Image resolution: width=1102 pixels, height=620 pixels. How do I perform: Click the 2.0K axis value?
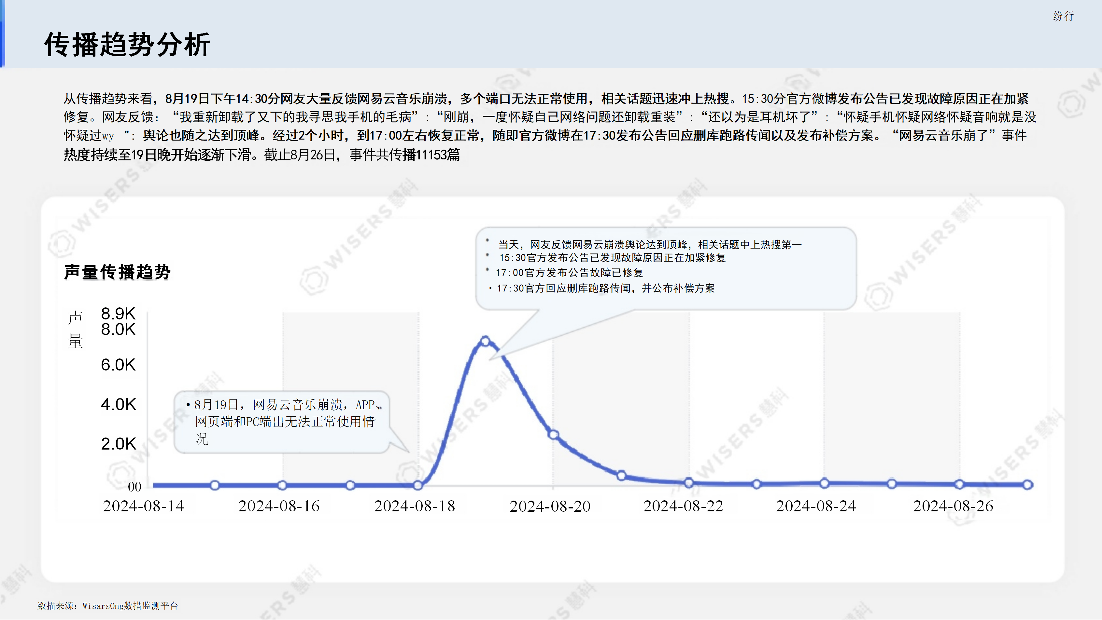pyautogui.click(x=119, y=443)
